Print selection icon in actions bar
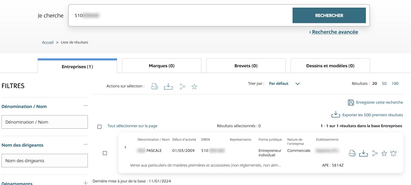411x185 pixels. click(155, 87)
